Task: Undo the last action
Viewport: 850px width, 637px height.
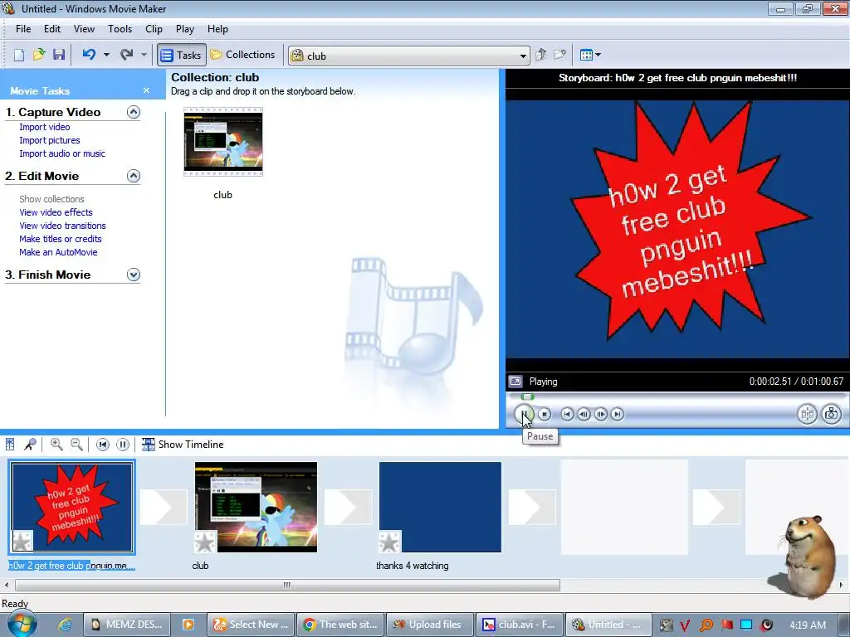Action: pyautogui.click(x=89, y=55)
